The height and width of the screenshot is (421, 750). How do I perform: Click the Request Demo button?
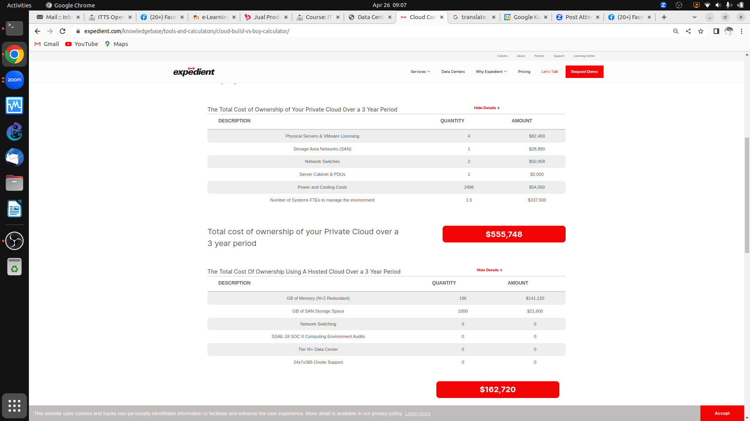[584, 72]
